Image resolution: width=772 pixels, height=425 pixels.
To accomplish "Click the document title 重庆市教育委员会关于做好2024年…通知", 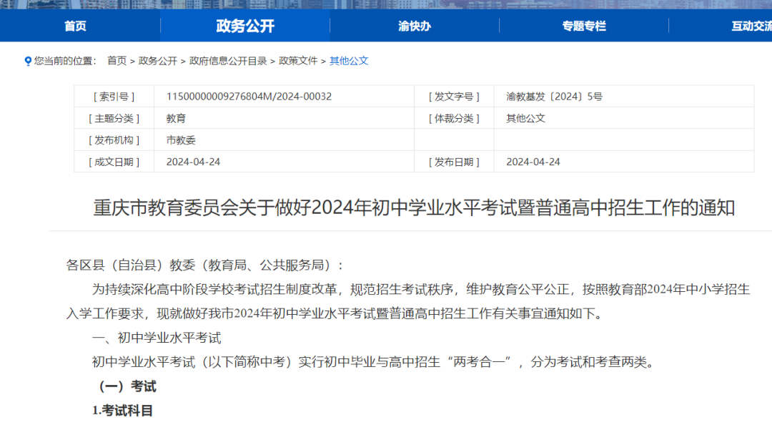I will pyautogui.click(x=414, y=207).
